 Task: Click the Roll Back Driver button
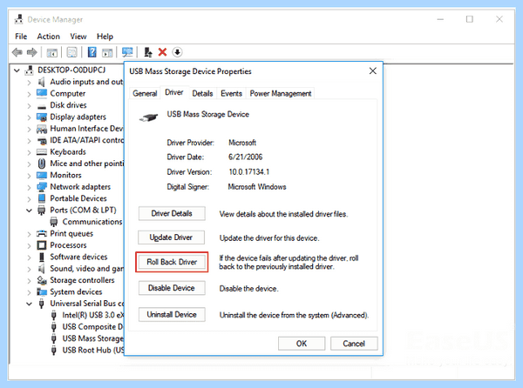pyautogui.click(x=172, y=262)
